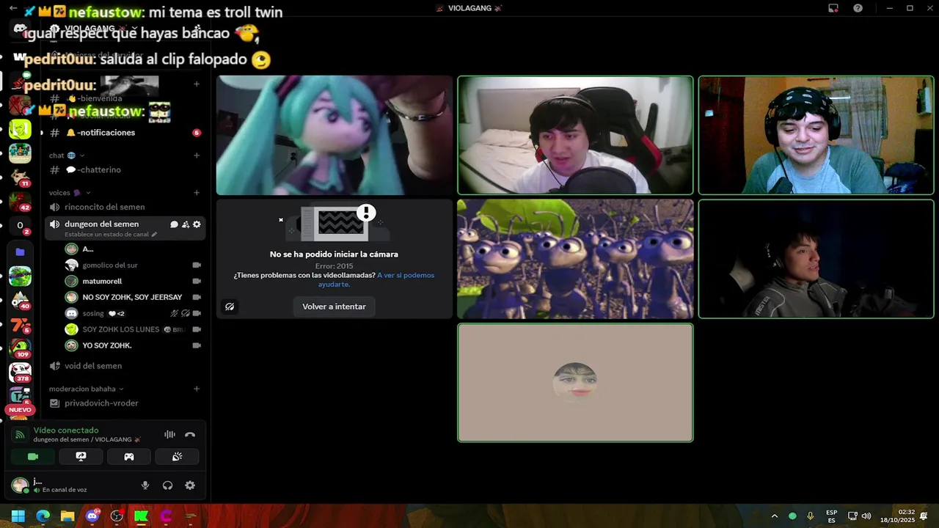Open Windows Start menu

pos(18,516)
